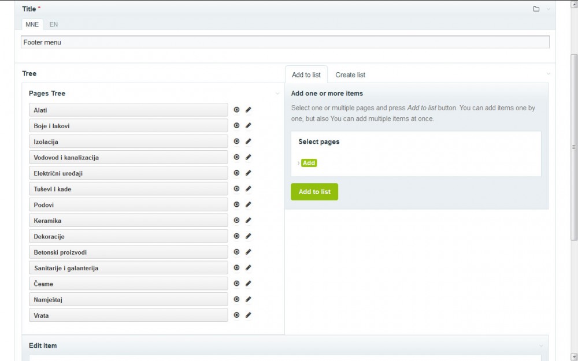
Task: Click the target icon beside Tuševi i kade
Action: coord(236,188)
